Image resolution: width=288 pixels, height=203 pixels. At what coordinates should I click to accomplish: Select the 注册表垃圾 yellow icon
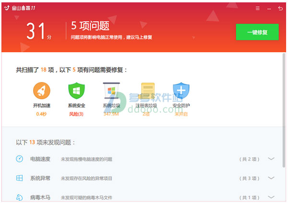[x=146, y=91]
